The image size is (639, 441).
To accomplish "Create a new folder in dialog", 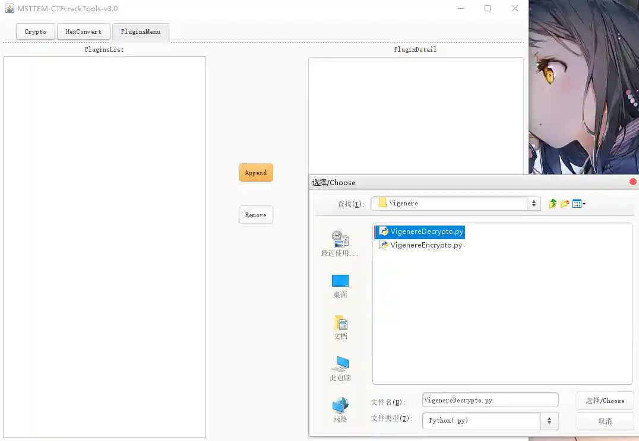I will coord(565,204).
